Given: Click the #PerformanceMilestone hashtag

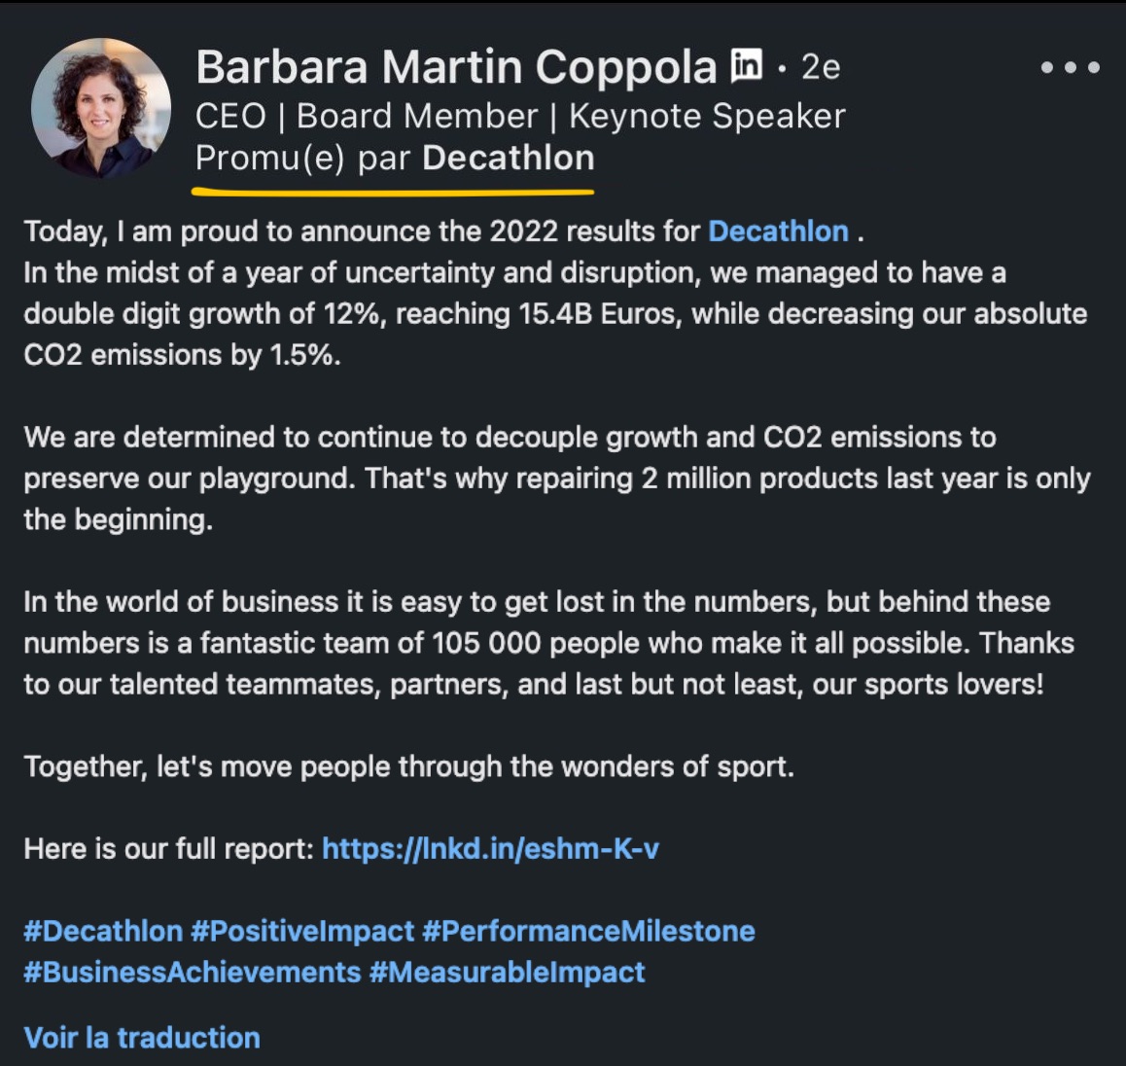Looking at the screenshot, I should tap(589, 931).
